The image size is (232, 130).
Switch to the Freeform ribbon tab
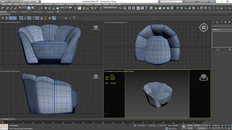pyautogui.click(x=13, y=12)
